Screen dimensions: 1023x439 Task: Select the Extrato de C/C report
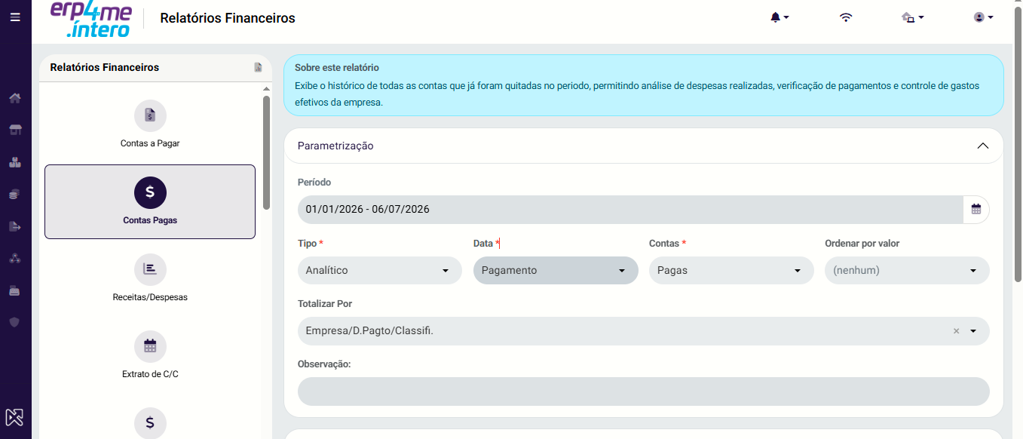tap(150, 355)
